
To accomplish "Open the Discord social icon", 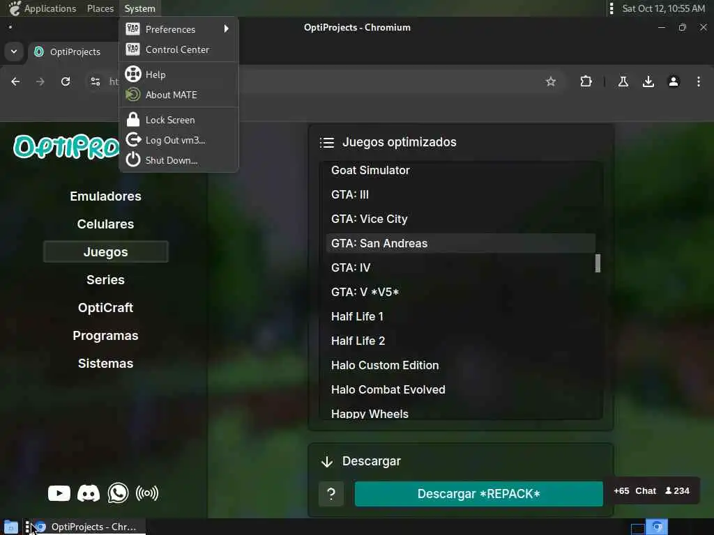I will pyautogui.click(x=89, y=493).
